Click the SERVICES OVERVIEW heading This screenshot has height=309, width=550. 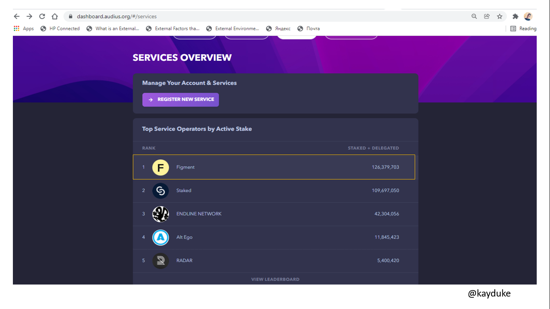182,58
